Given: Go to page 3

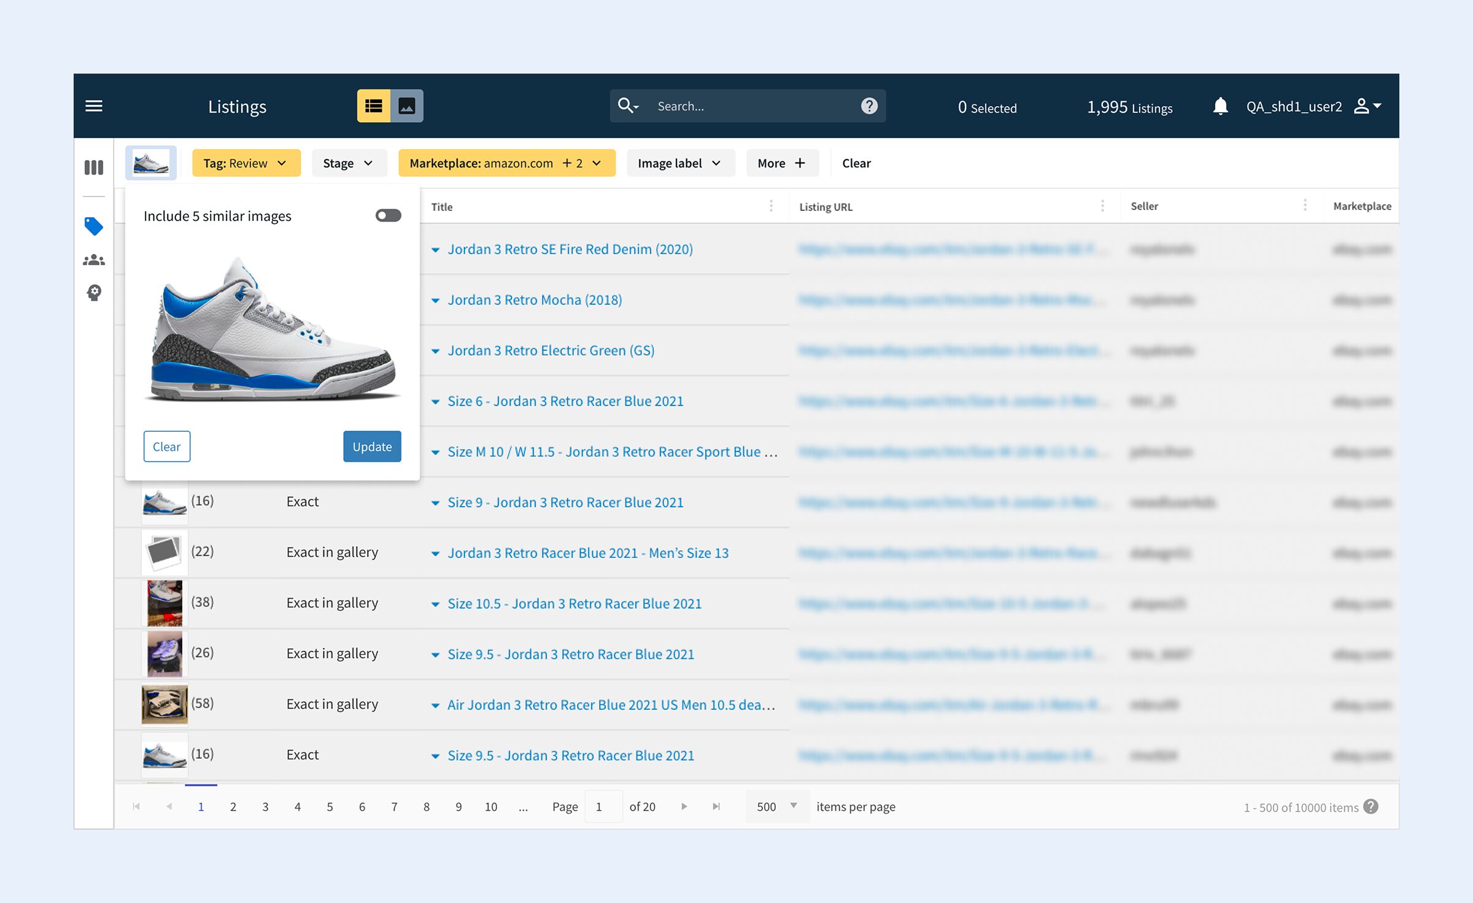Looking at the screenshot, I should pyautogui.click(x=265, y=807).
